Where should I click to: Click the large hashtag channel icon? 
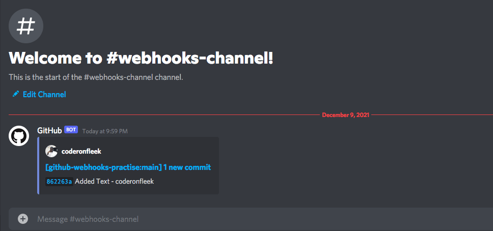(26, 26)
